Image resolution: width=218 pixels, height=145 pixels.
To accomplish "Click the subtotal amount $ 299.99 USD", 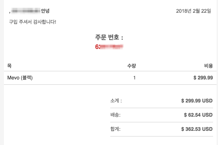I will tap(197, 101).
